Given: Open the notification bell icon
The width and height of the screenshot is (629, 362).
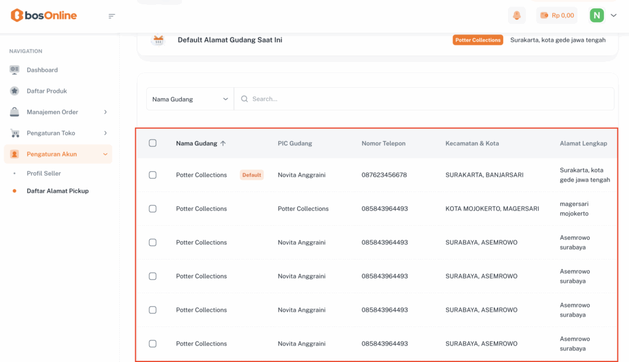Looking at the screenshot, I should tap(517, 15).
